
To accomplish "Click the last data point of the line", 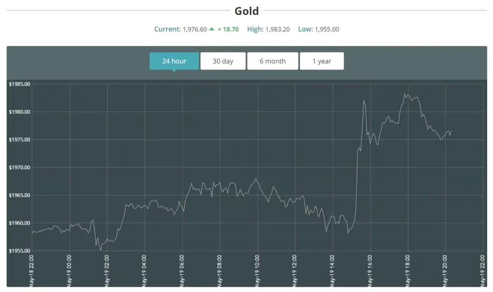I will 451,130.
